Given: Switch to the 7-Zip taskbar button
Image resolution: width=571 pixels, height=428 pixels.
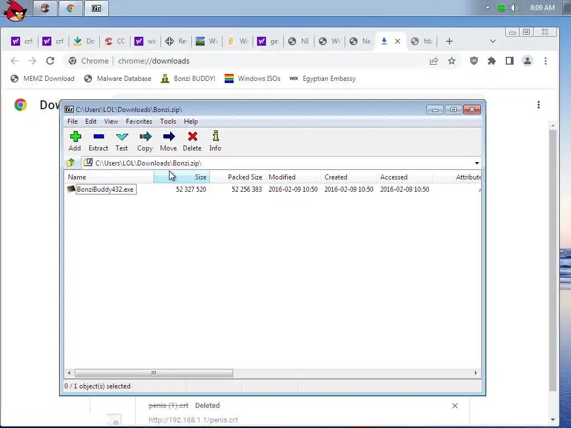Looking at the screenshot, I should 96,8.
